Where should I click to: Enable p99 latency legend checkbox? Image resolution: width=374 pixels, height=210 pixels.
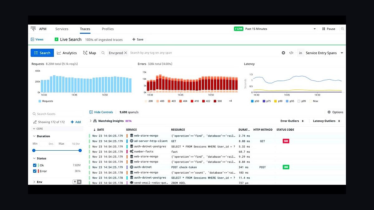click(x=299, y=101)
